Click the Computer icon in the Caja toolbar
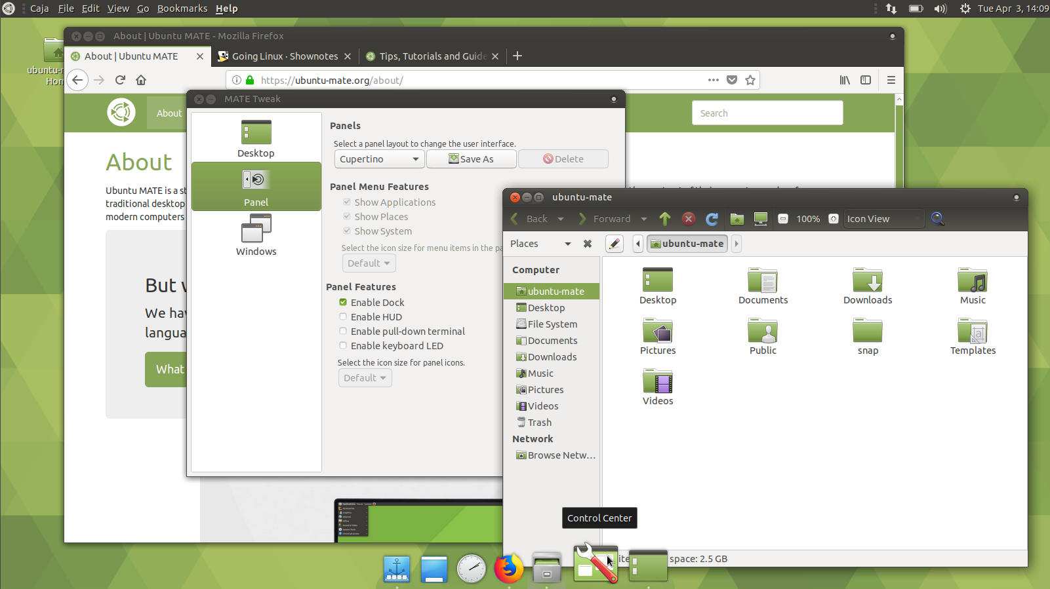Viewport: 1050px width, 589px height. (x=761, y=219)
